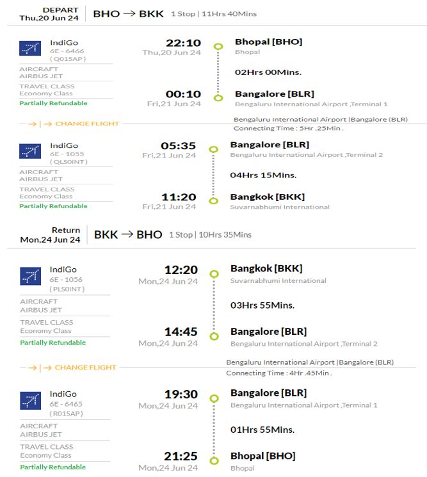Click Partially Refundable under flight 6E-6466

pos(53,103)
